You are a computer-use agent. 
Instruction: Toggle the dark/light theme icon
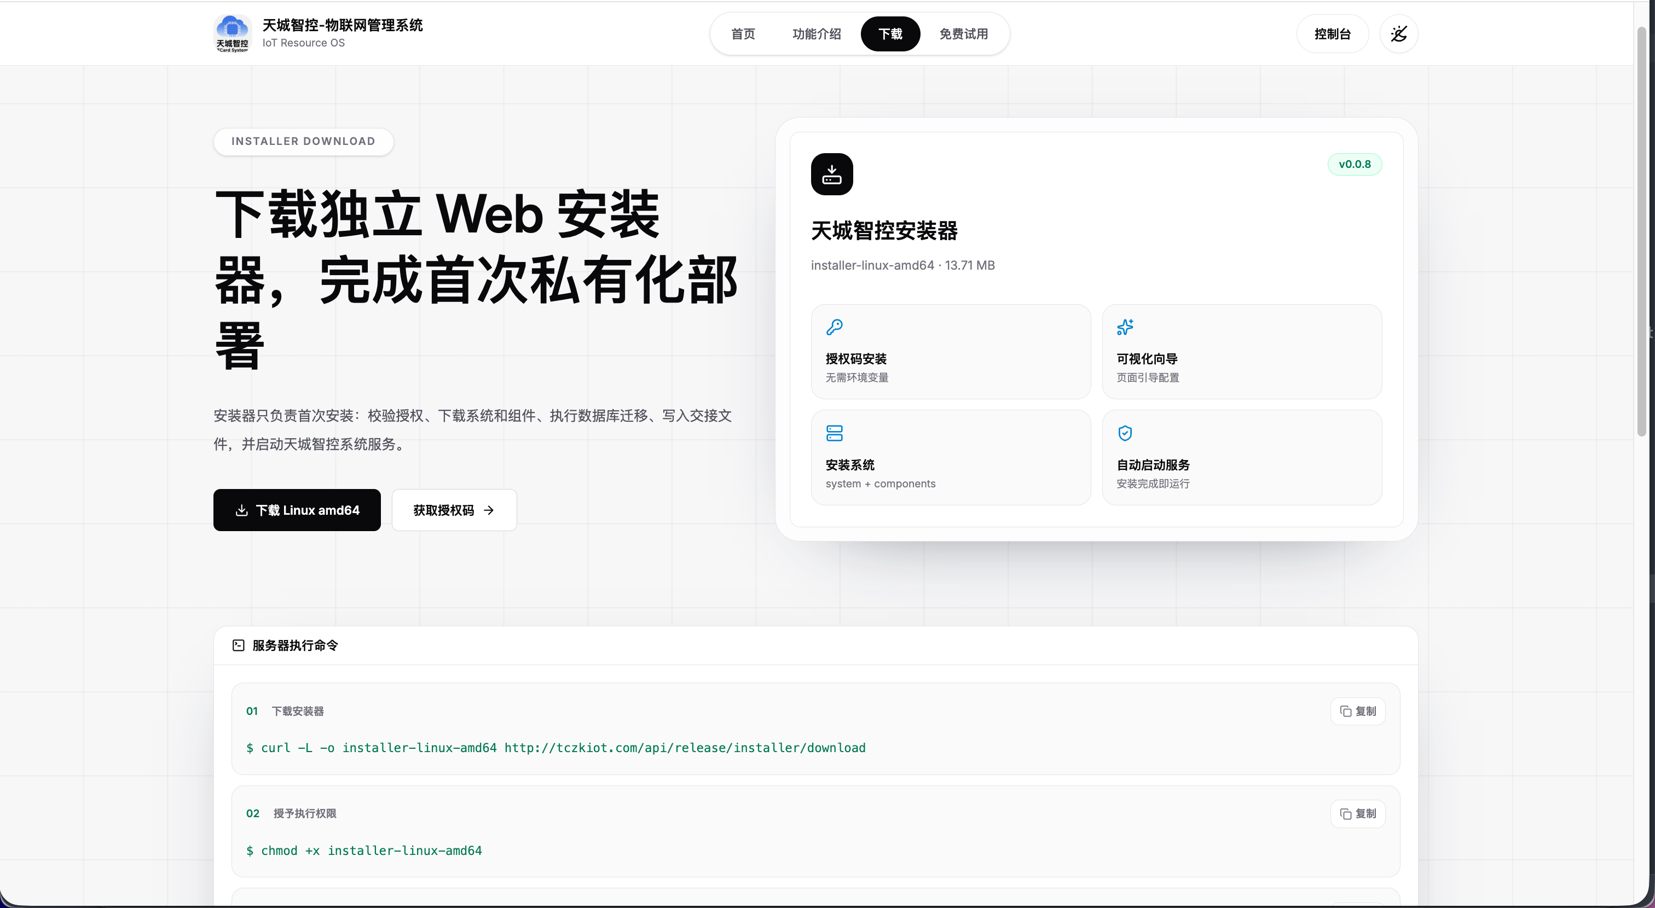tap(1399, 33)
